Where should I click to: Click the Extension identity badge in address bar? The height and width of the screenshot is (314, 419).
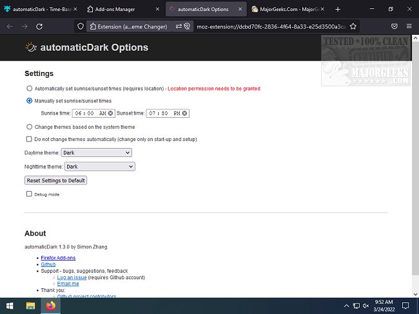[128, 26]
